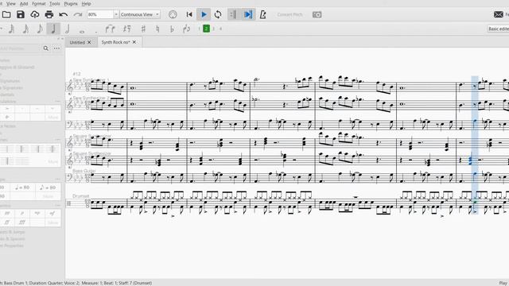Open the Plugins menu

[71, 3]
